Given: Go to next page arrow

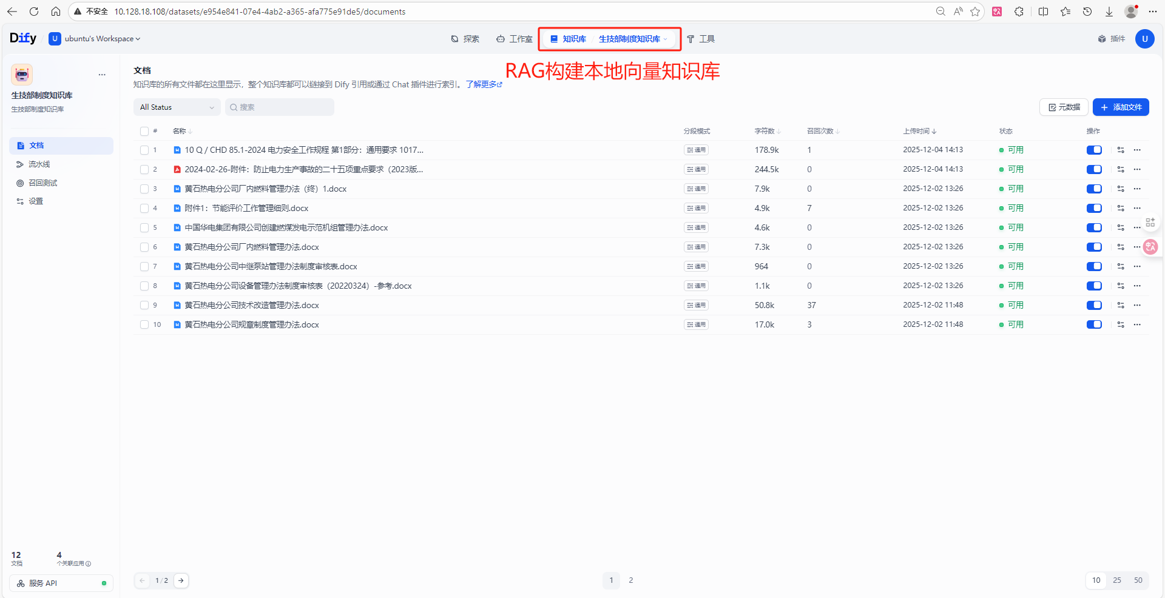Looking at the screenshot, I should (x=181, y=580).
